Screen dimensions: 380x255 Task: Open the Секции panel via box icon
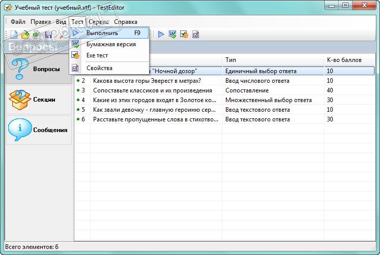pos(20,100)
